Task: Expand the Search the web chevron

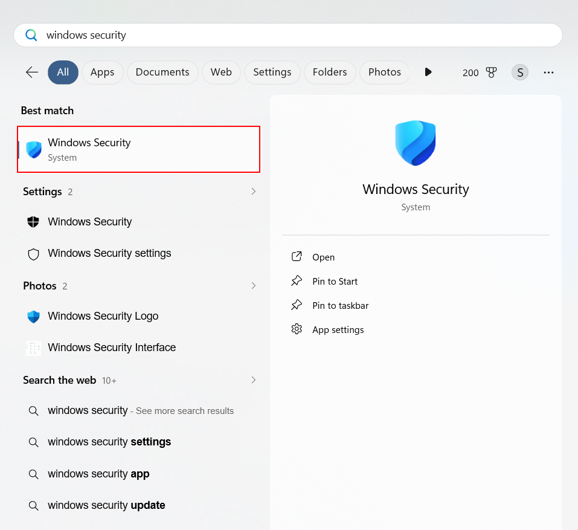Action: pos(253,380)
